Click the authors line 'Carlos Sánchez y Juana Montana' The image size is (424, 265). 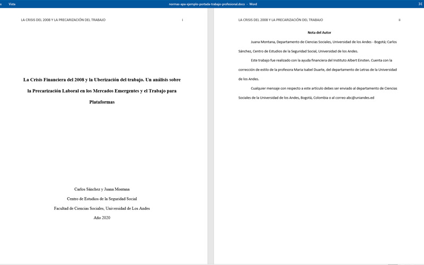(102, 189)
